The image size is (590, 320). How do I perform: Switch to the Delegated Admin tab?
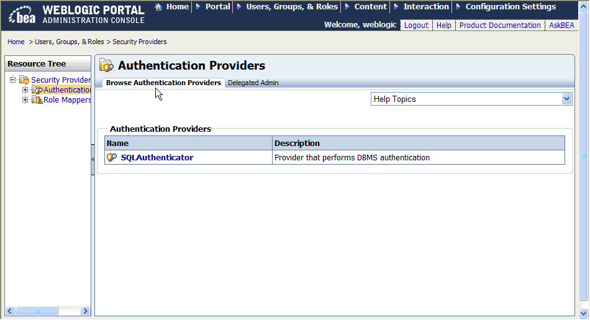(253, 83)
